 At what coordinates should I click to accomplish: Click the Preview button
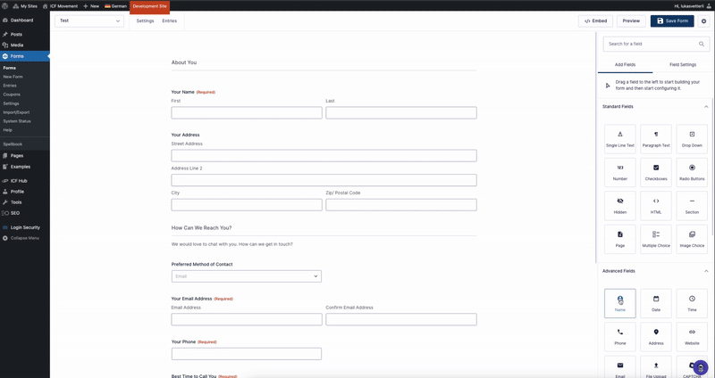[631, 21]
